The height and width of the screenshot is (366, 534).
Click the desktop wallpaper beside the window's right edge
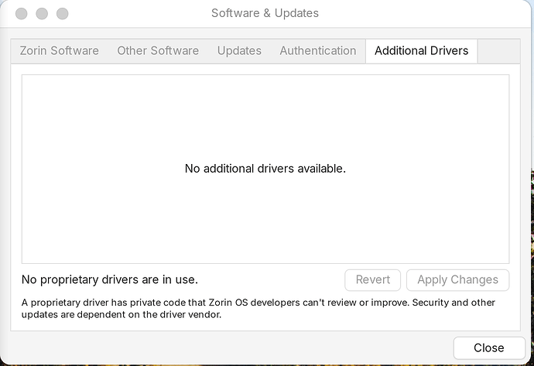click(532, 265)
